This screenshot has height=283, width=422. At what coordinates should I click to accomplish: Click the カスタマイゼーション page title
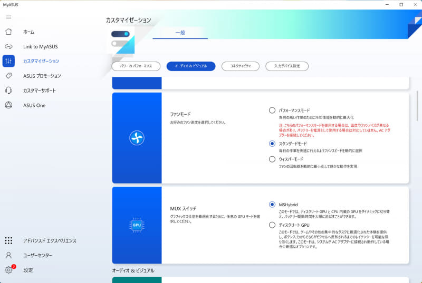point(128,20)
